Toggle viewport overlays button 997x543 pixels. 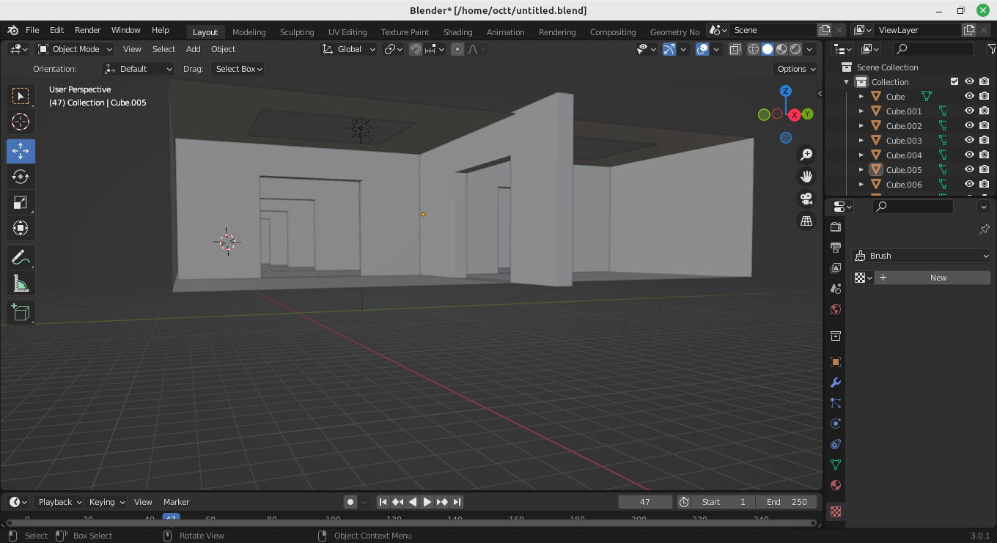click(702, 49)
